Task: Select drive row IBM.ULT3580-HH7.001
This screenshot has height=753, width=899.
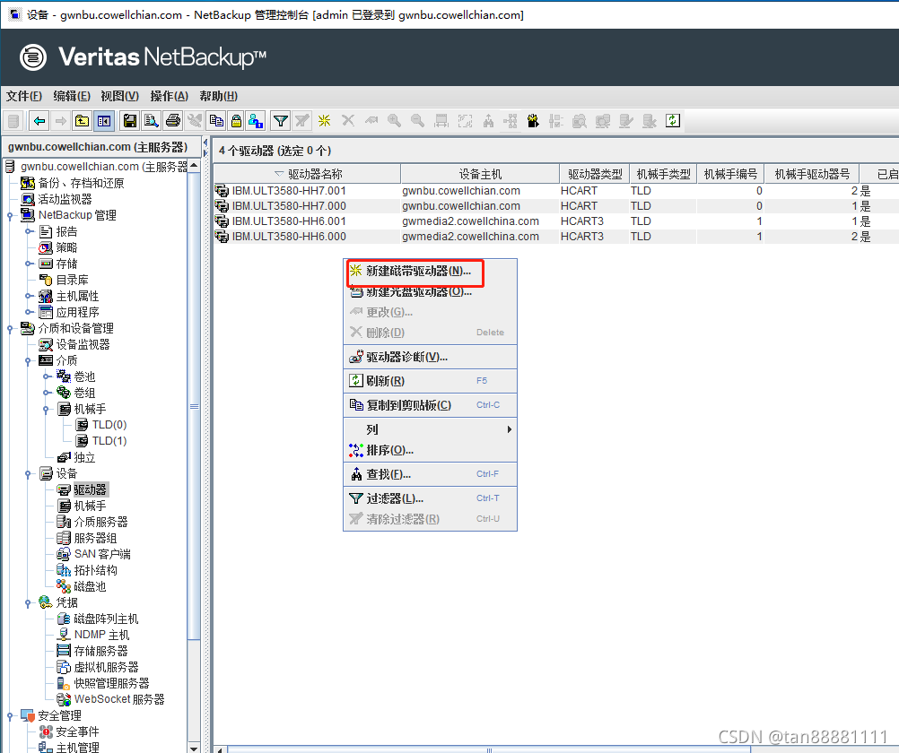Action: pos(556,191)
